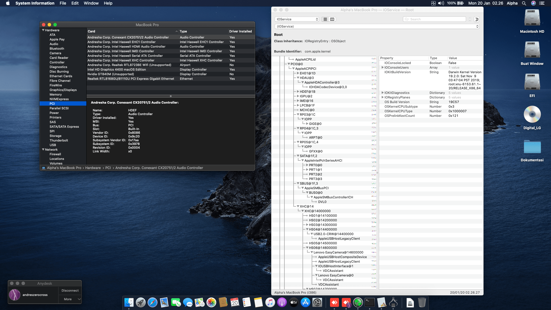Screen dimensions: 551x310
Task: Click the More button in AnyDesk
Action: (x=68, y=299)
